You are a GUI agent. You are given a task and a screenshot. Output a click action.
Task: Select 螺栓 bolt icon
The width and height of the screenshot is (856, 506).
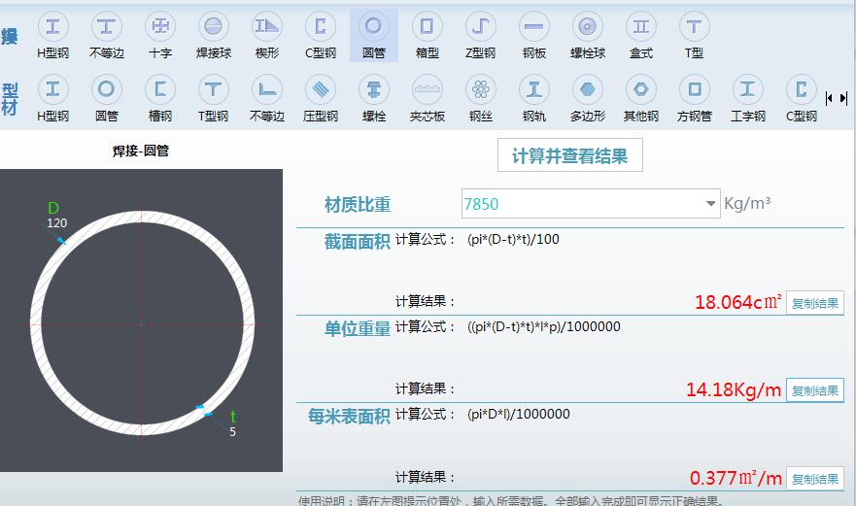tap(374, 89)
